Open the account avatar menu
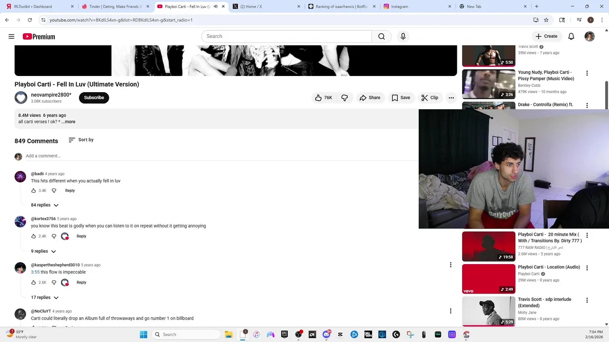This screenshot has width=609, height=342. (x=589, y=37)
